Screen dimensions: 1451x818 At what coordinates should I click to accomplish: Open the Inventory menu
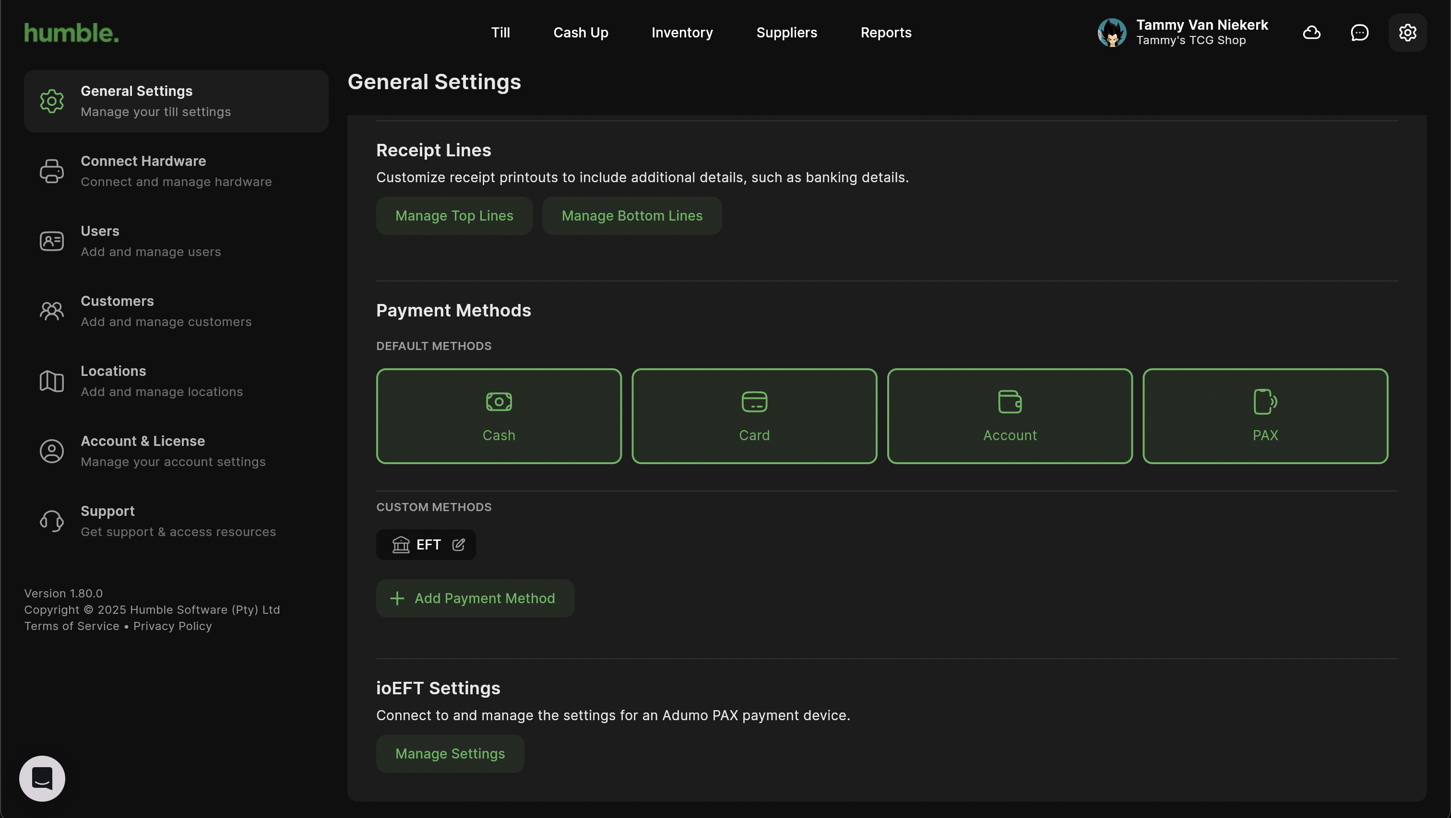pos(681,33)
